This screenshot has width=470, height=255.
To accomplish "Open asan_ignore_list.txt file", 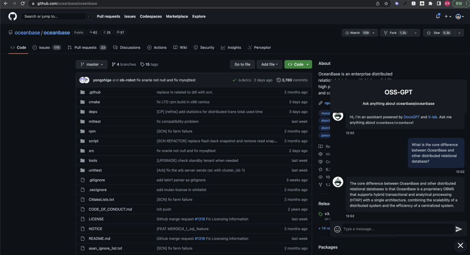I will click(105, 248).
